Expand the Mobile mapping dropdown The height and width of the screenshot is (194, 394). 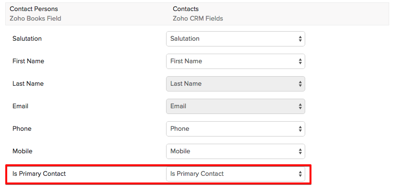coord(235,151)
